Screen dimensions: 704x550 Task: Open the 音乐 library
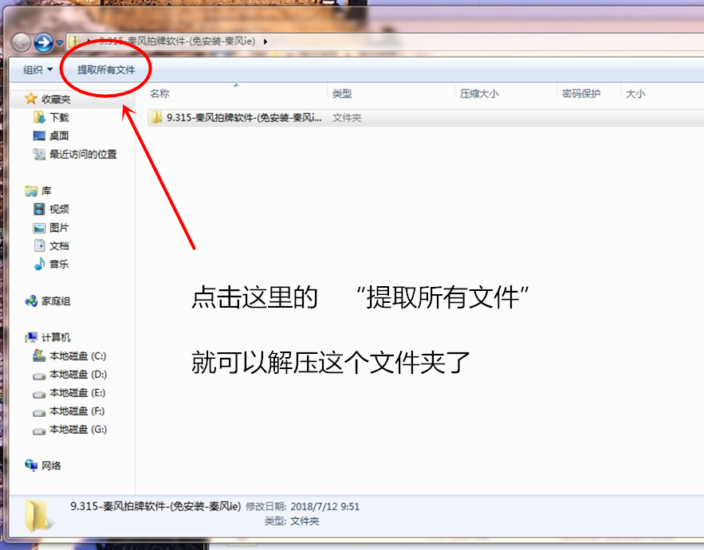coord(58,264)
